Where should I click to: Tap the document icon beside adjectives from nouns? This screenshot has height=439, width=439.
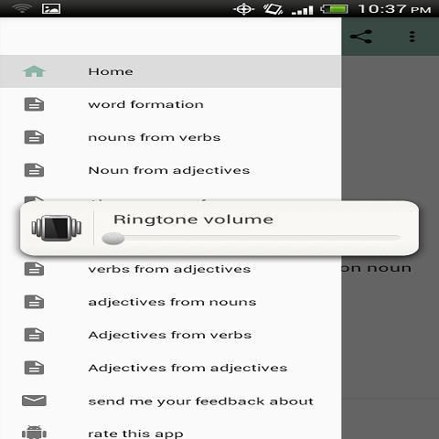coord(34,302)
